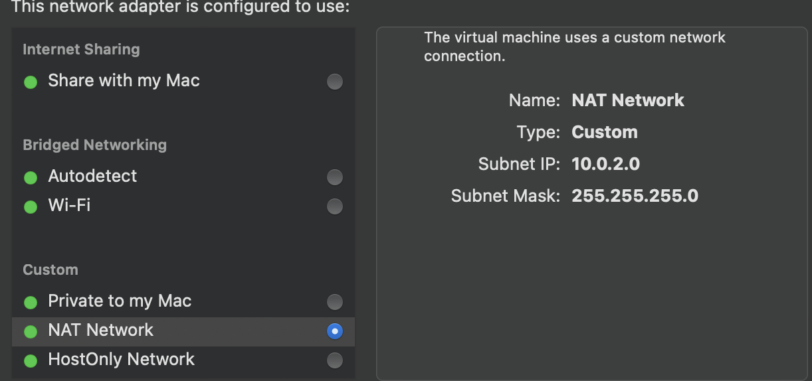Click the Subnet IP value 10.0.2.0
The width and height of the screenshot is (812, 381).
(x=605, y=164)
